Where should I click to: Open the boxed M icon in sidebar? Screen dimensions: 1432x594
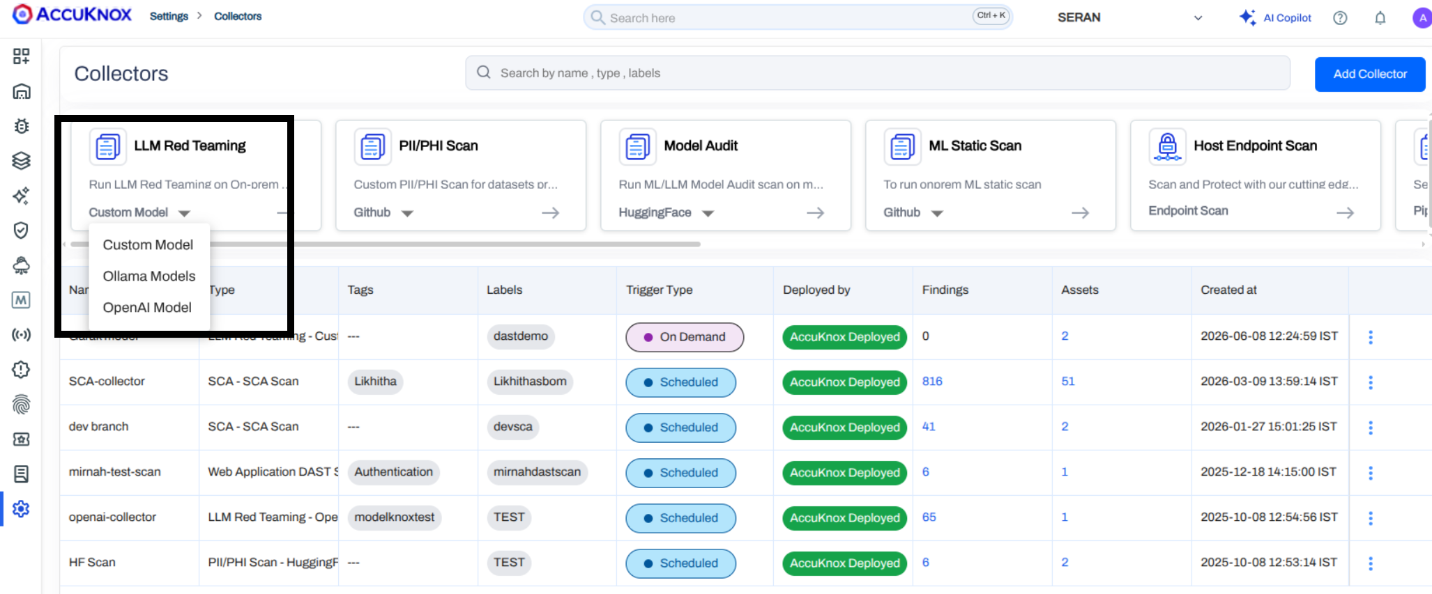click(22, 300)
